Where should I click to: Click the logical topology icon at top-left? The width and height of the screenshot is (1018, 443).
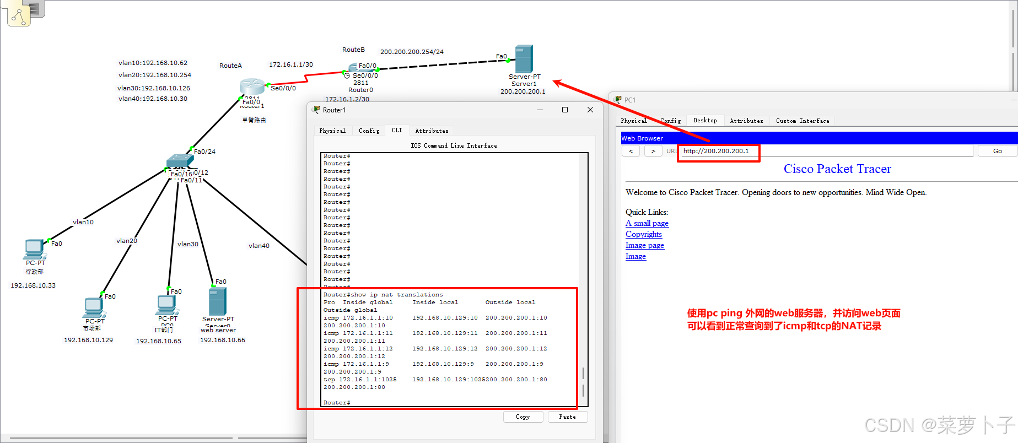coord(19,15)
